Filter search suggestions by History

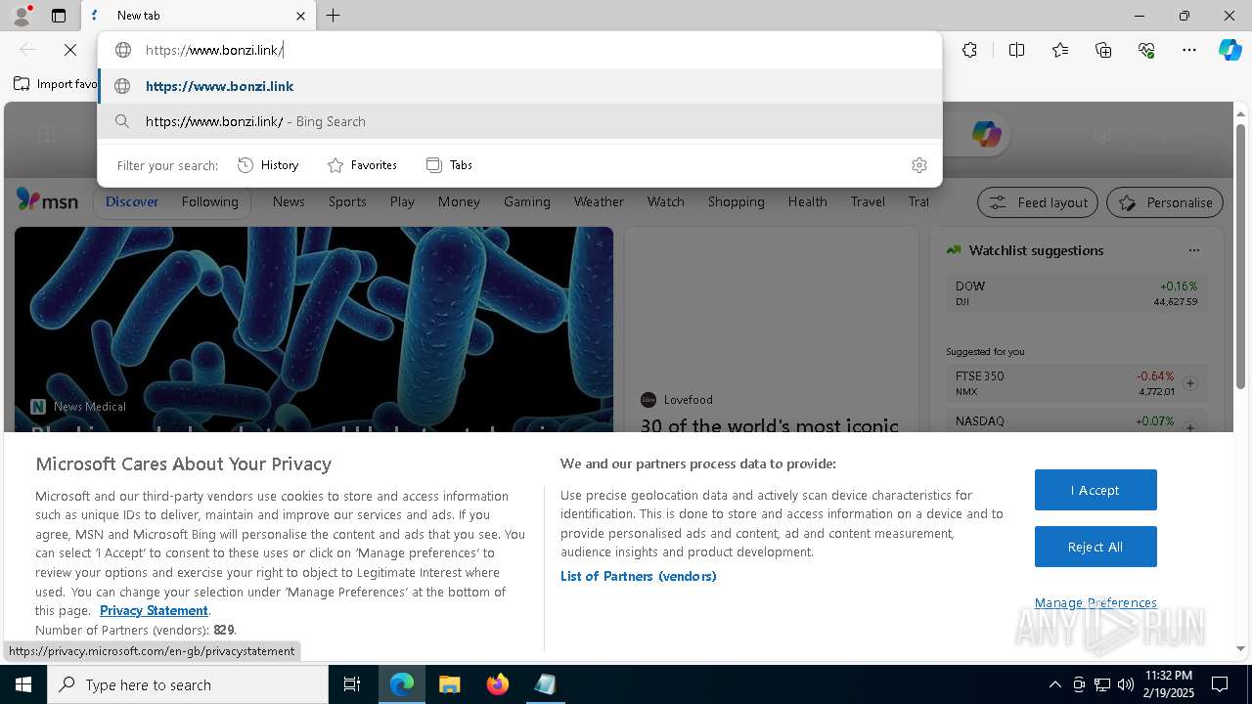click(268, 165)
